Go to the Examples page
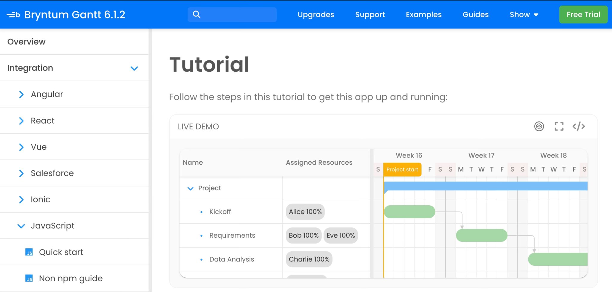The image size is (612, 292). [x=423, y=15]
